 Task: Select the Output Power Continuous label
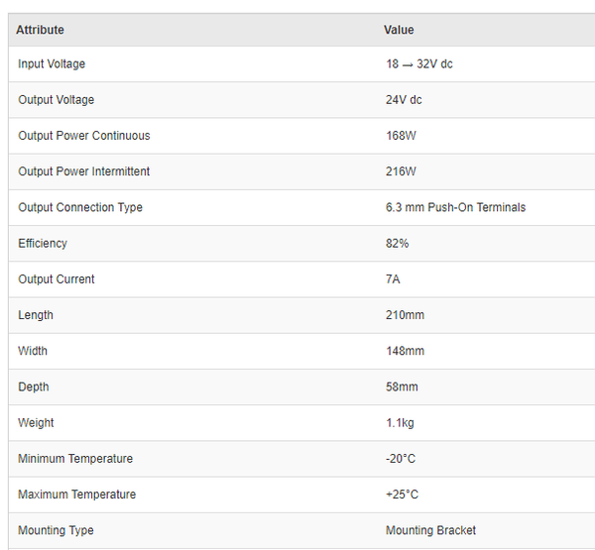(84, 136)
